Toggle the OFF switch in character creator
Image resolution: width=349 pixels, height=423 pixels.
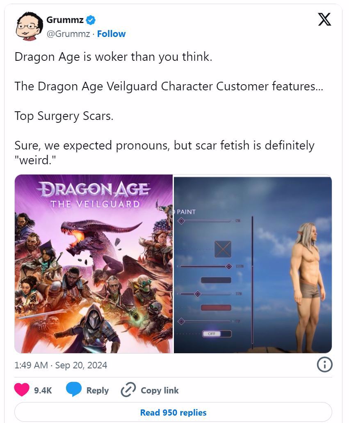217,334
